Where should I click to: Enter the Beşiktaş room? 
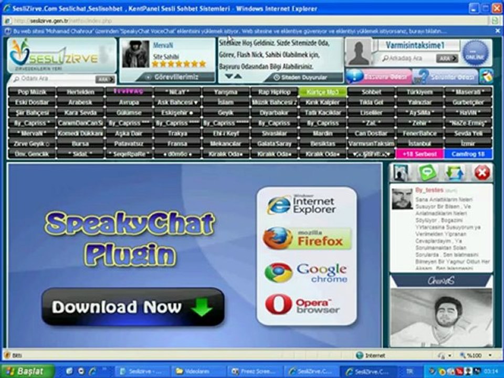point(322,144)
